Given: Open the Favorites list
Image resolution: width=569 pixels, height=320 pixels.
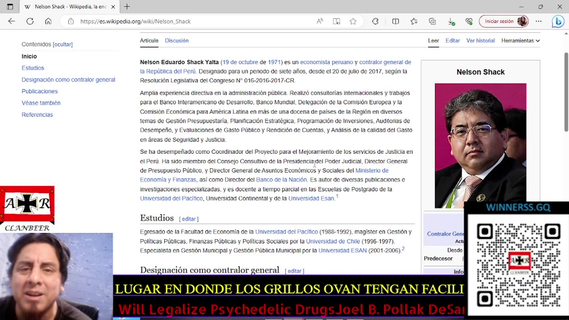Looking at the screenshot, I should click(x=414, y=21).
